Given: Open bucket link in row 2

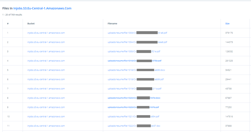Looking at the screenshot, I should [46, 42].
